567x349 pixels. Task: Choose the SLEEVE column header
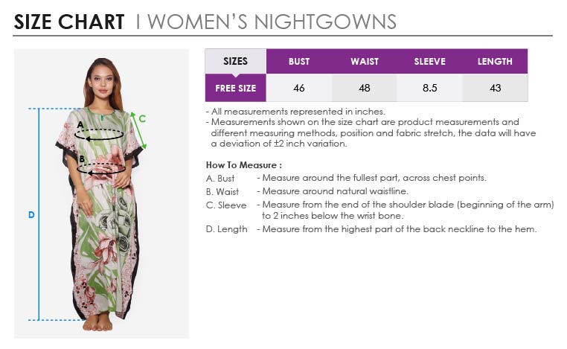pos(429,61)
